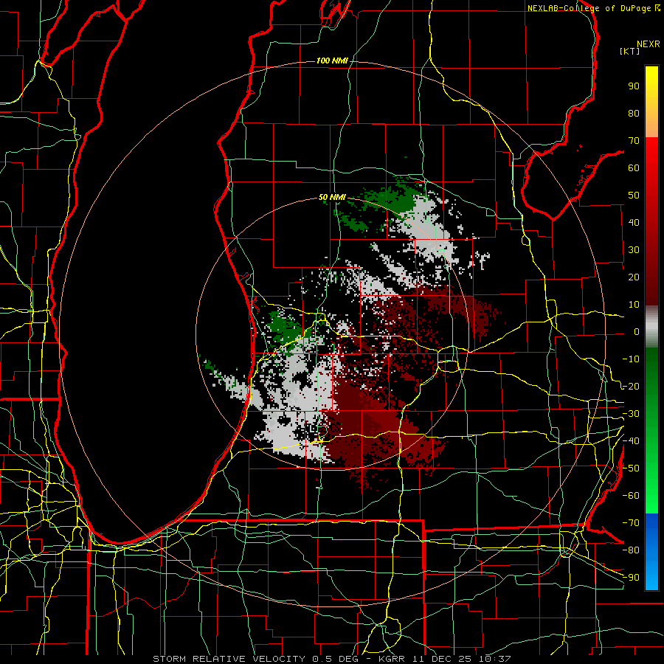Click the 50 NMI range ring label
Viewport: 664px width, 664px height.
pyautogui.click(x=332, y=197)
